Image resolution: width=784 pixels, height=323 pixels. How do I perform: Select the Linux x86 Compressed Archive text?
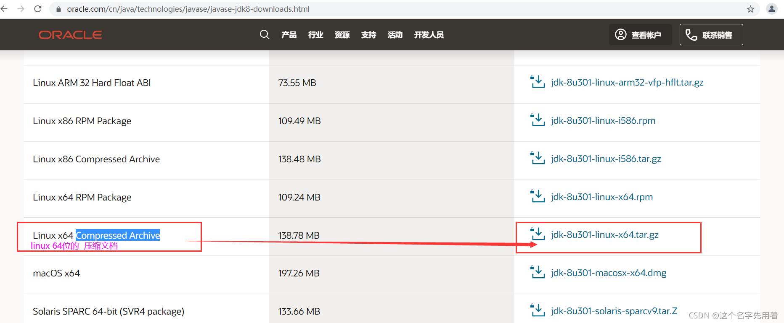pos(96,159)
